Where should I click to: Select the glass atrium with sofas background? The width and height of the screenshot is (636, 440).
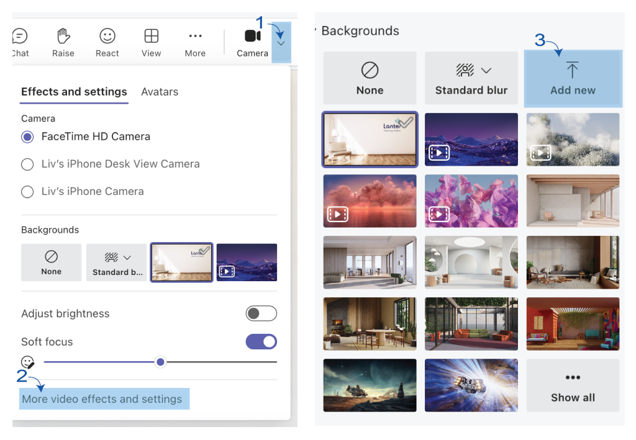coord(471,324)
